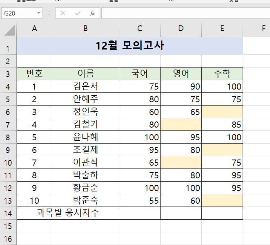270x245 pixels.
Task: Click empty 영어 cell in 김철기 row
Action: click(x=181, y=124)
